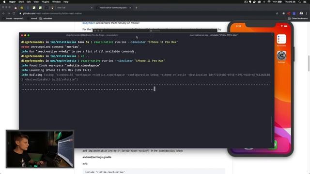
Task: Open the Help menu
Action: [66, 2]
